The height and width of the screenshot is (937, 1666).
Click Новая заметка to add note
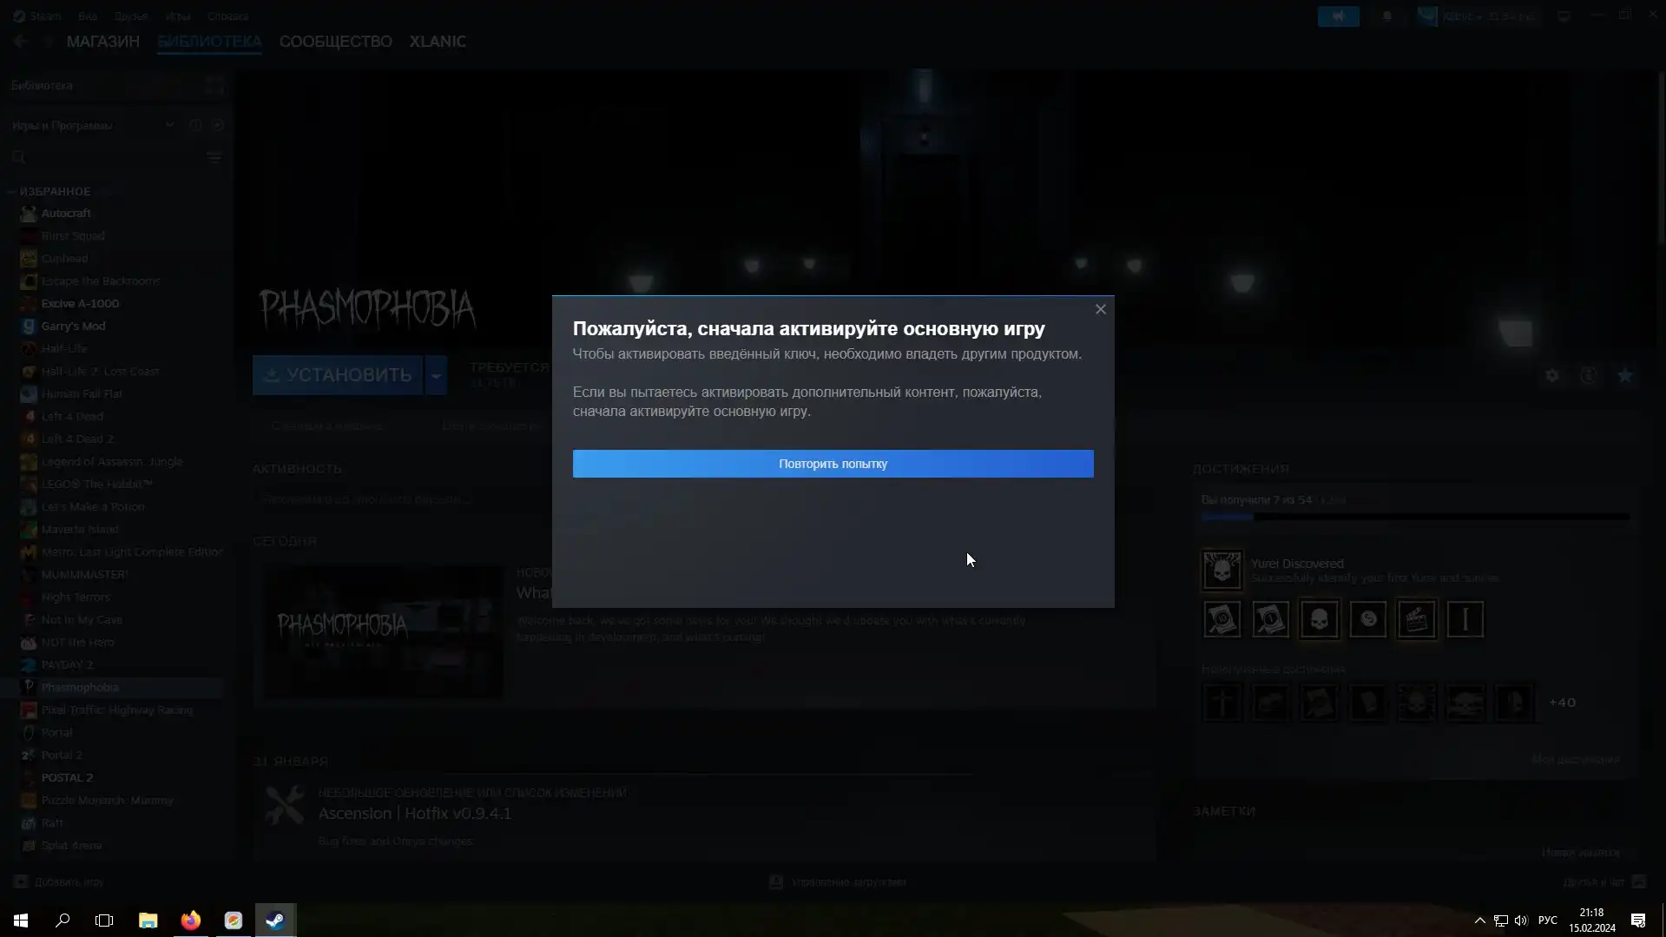1580,852
